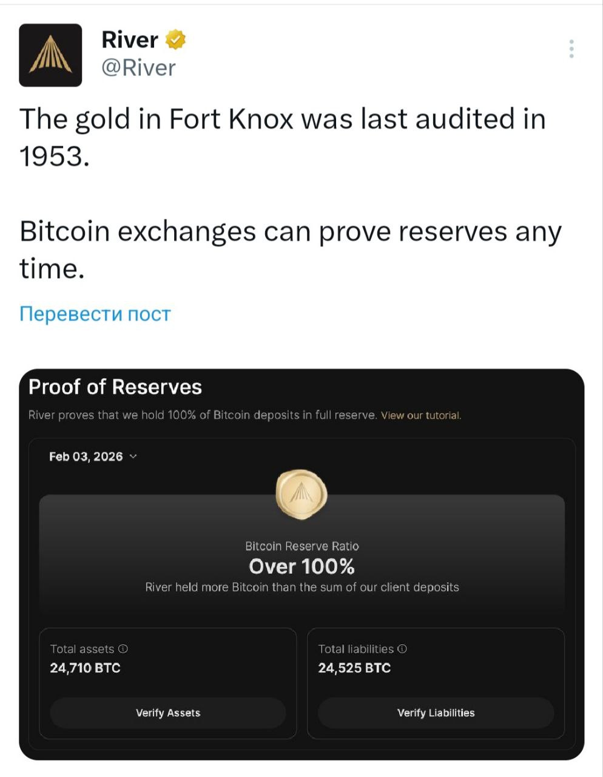Click the 24,710 BTC total assets value
603x777 pixels.
pyautogui.click(x=85, y=668)
